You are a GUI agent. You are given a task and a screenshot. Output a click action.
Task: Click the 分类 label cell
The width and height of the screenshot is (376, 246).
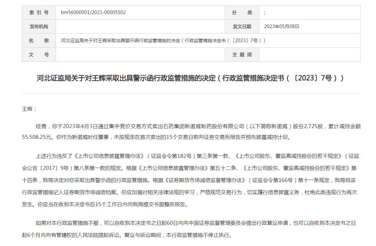pyautogui.click(x=242, y=12)
